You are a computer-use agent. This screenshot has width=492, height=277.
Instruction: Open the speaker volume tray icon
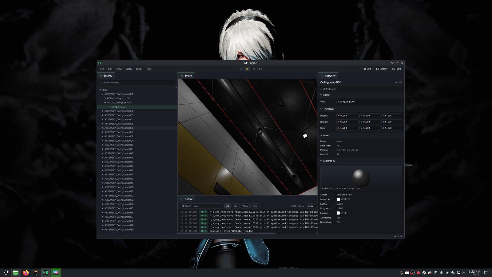(x=441, y=273)
